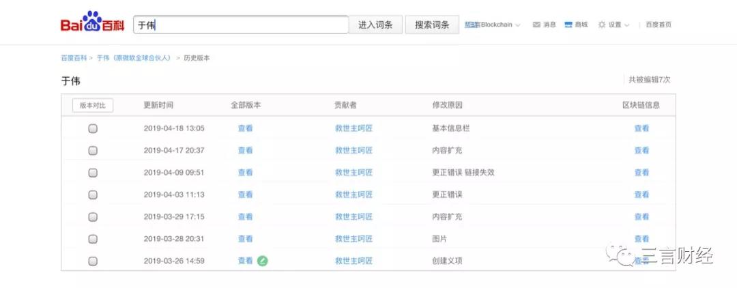737x288 pixels.
Task: Go to 于伟（原微软全球合伙人）breadcrumb link
Action: tap(133, 58)
